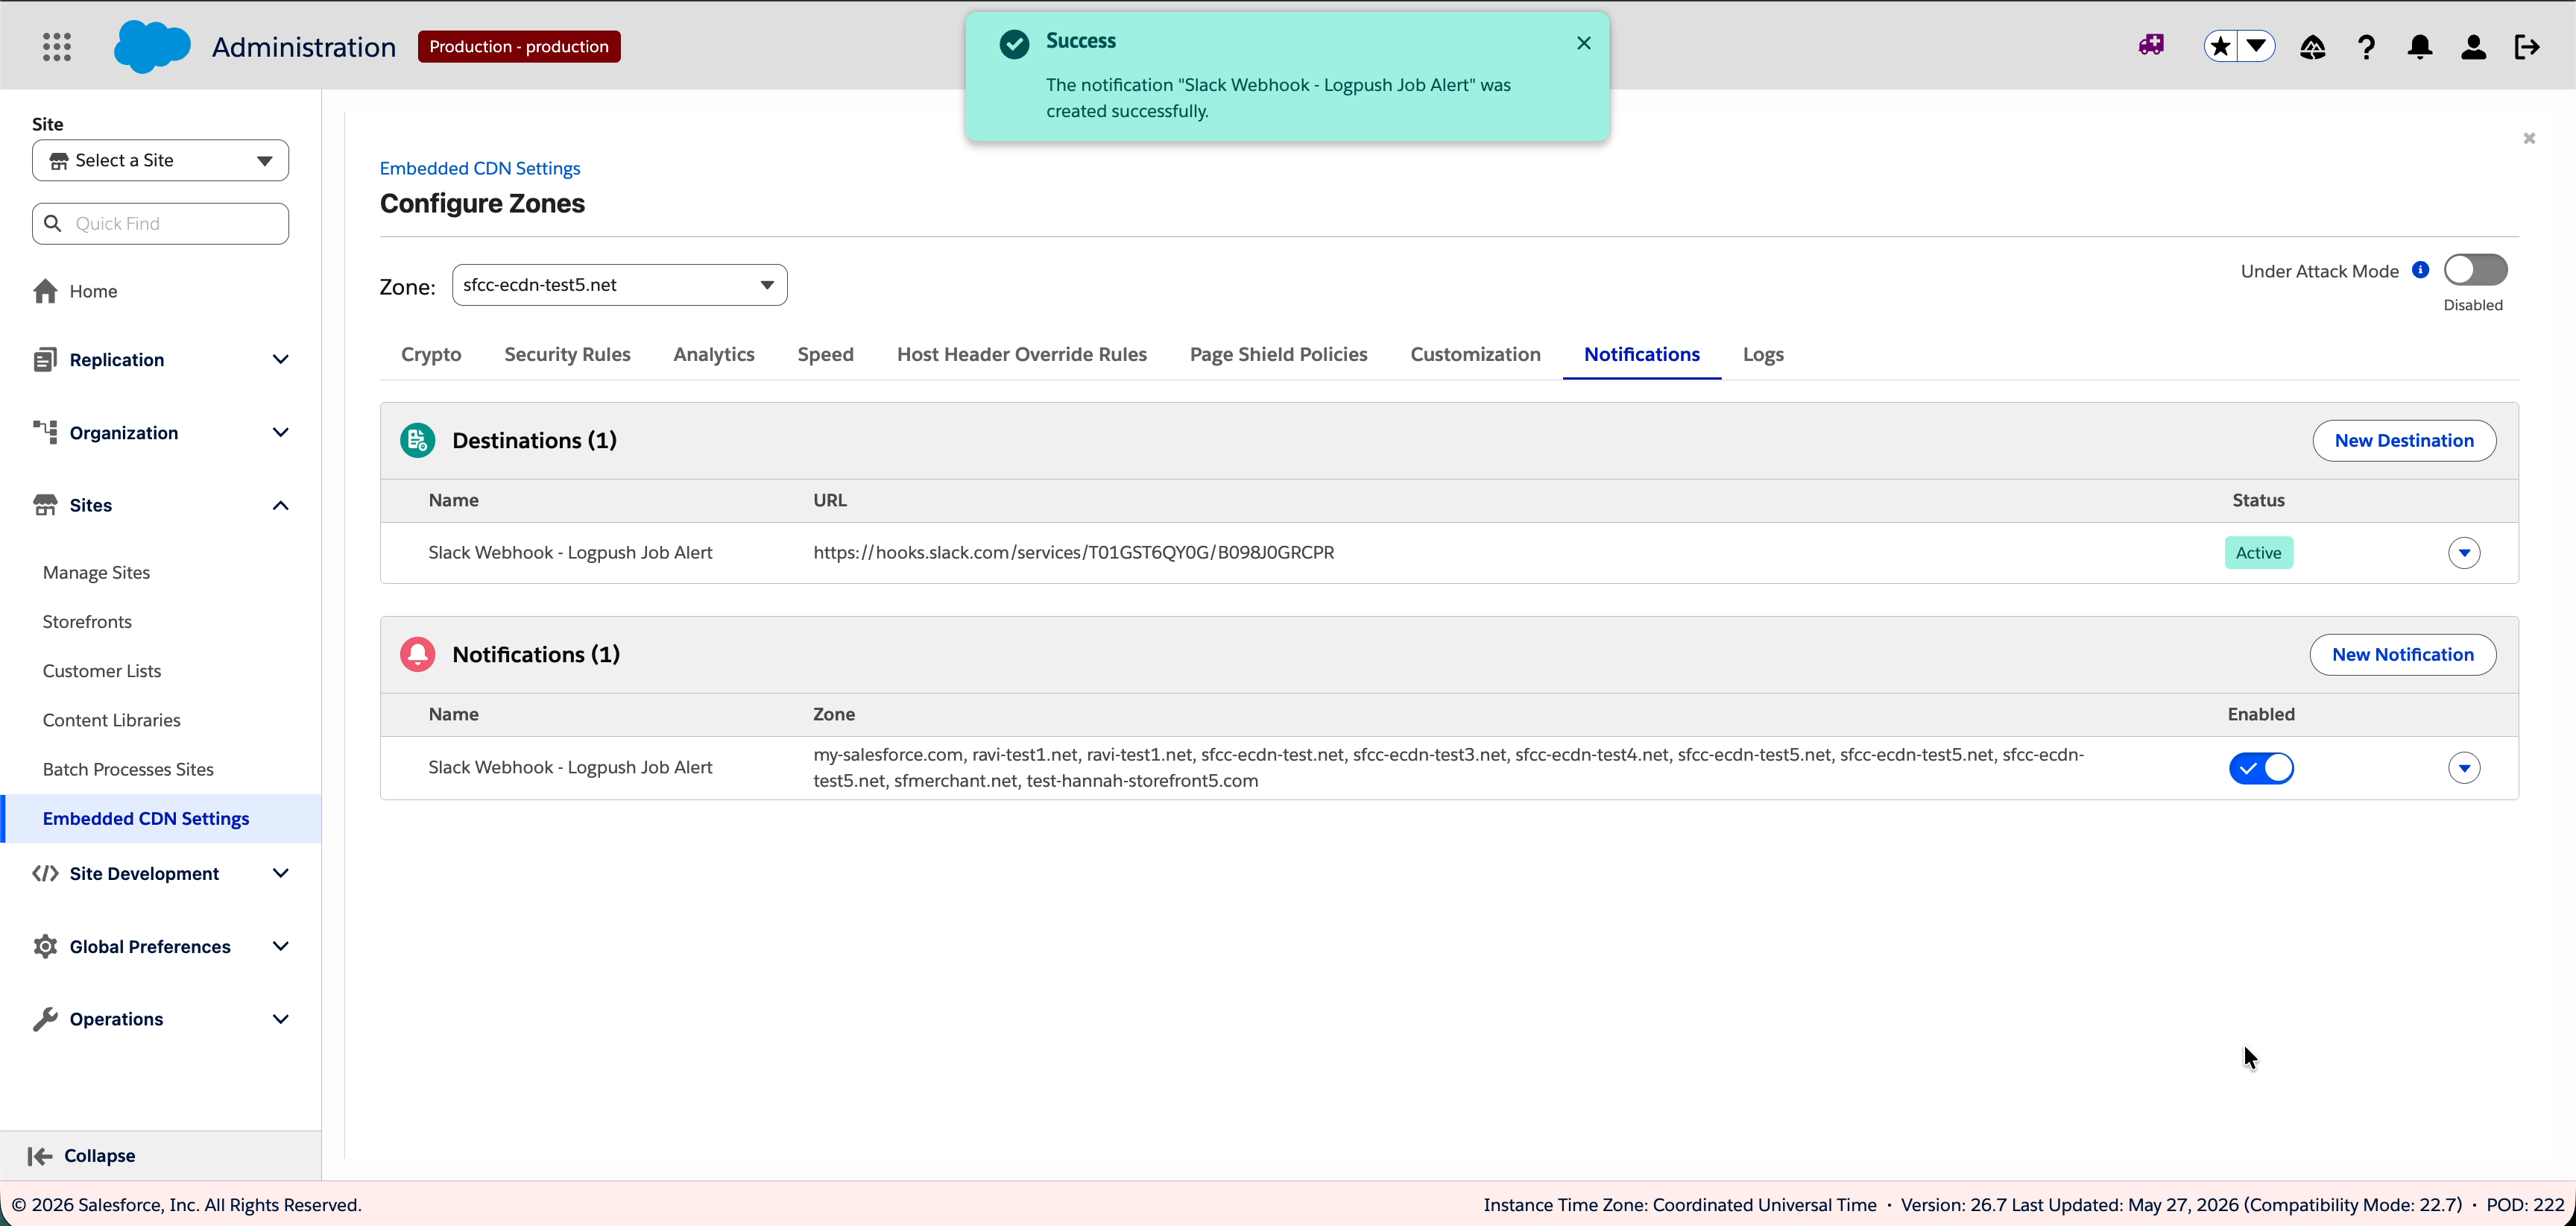Open actions menu for Slack Webhook destination

(2464, 553)
